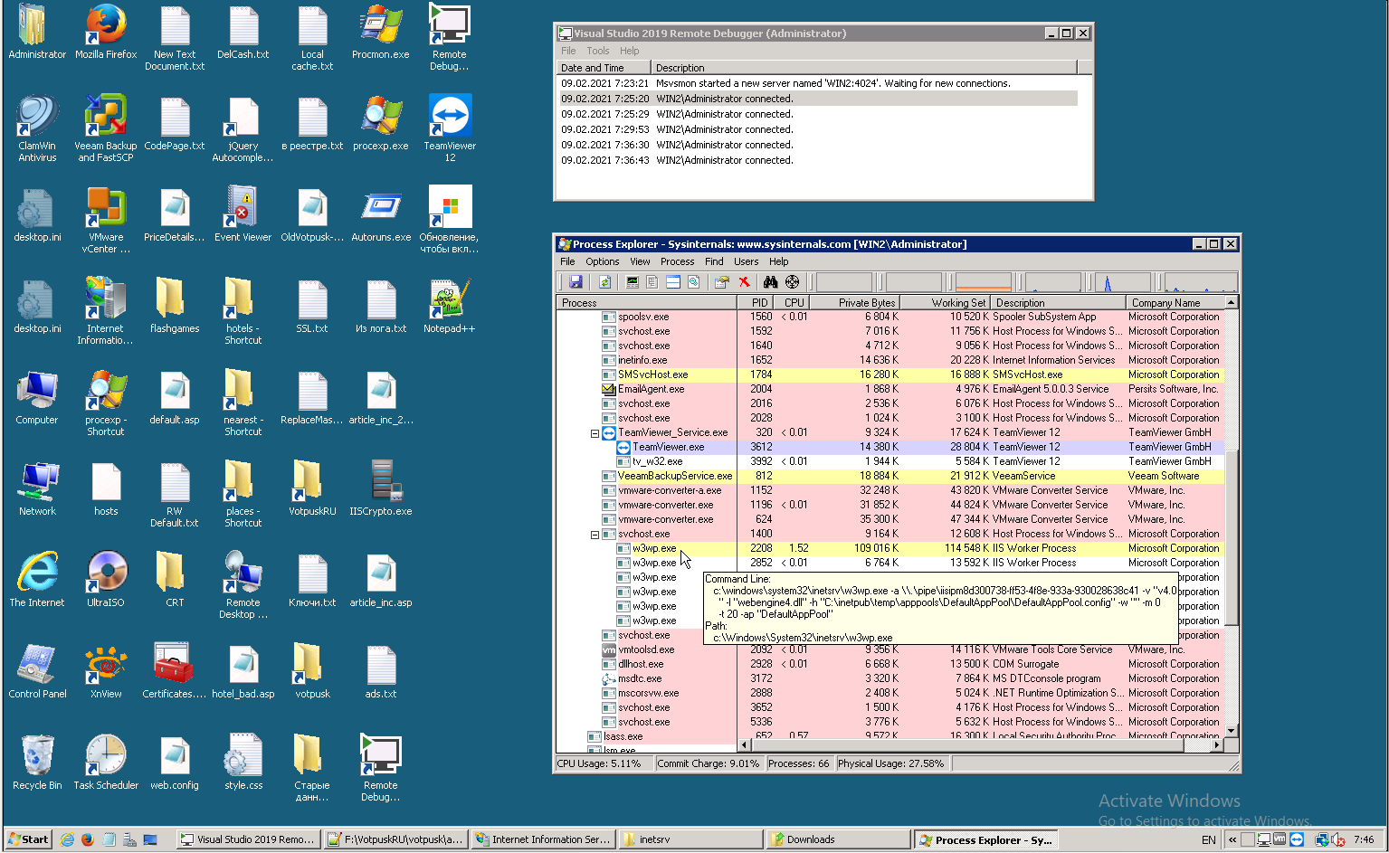Sort by the CPU column header
Image resolution: width=1389 pixels, height=853 pixels.
point(793,303)
